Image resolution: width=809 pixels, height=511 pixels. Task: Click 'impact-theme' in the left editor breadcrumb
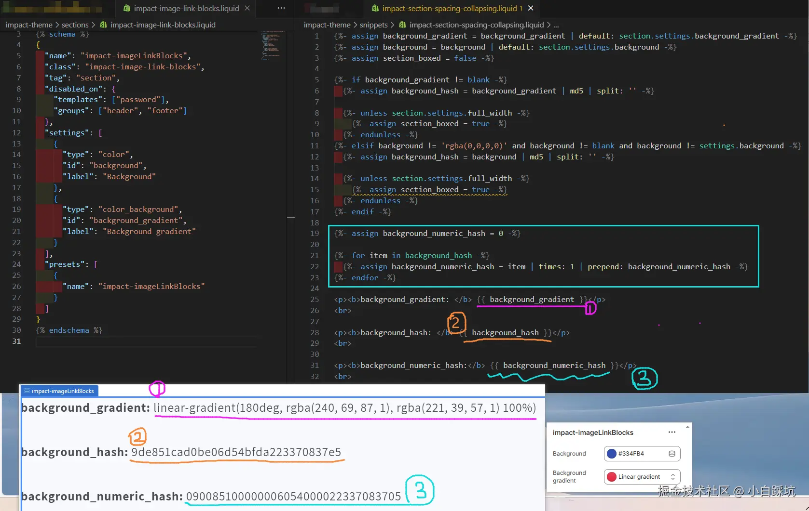click(x=29, y=25)
